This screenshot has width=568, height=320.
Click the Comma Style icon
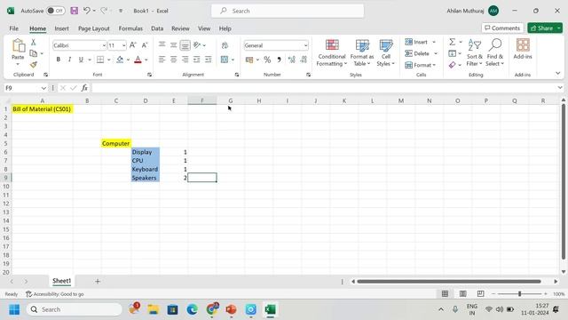[279, 60]
